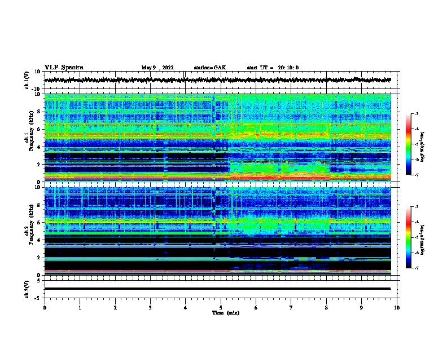Click time axis tick label "2"
447x345 pixels.
tap(115, 308)
